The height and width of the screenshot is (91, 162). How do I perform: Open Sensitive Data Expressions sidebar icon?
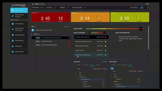13,29
